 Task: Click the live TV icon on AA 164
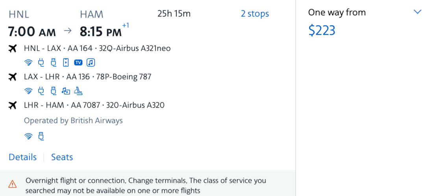pyautogui.click(x=78, y=62)
